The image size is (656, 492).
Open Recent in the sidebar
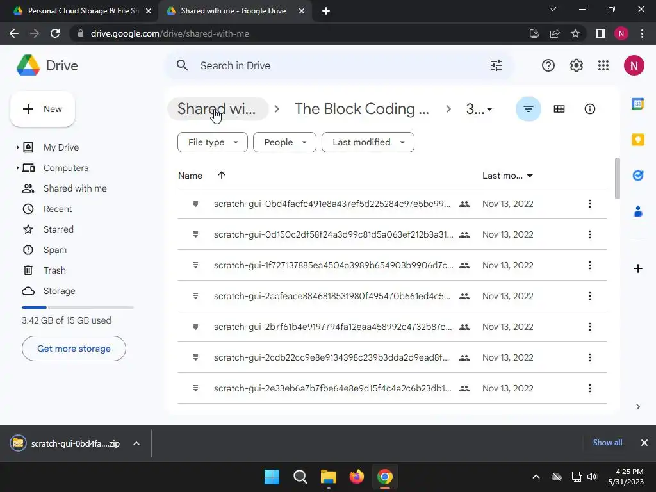tap(57, 209)
